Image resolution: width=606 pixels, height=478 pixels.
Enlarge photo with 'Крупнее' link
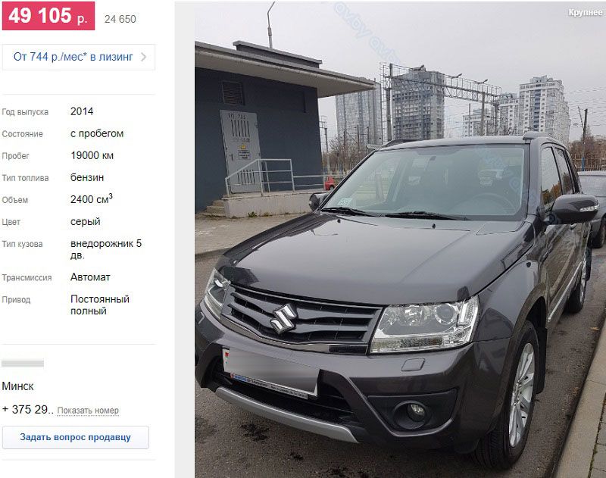585,12
